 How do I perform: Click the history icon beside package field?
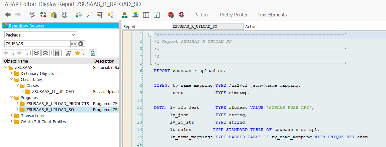point(81,44)
